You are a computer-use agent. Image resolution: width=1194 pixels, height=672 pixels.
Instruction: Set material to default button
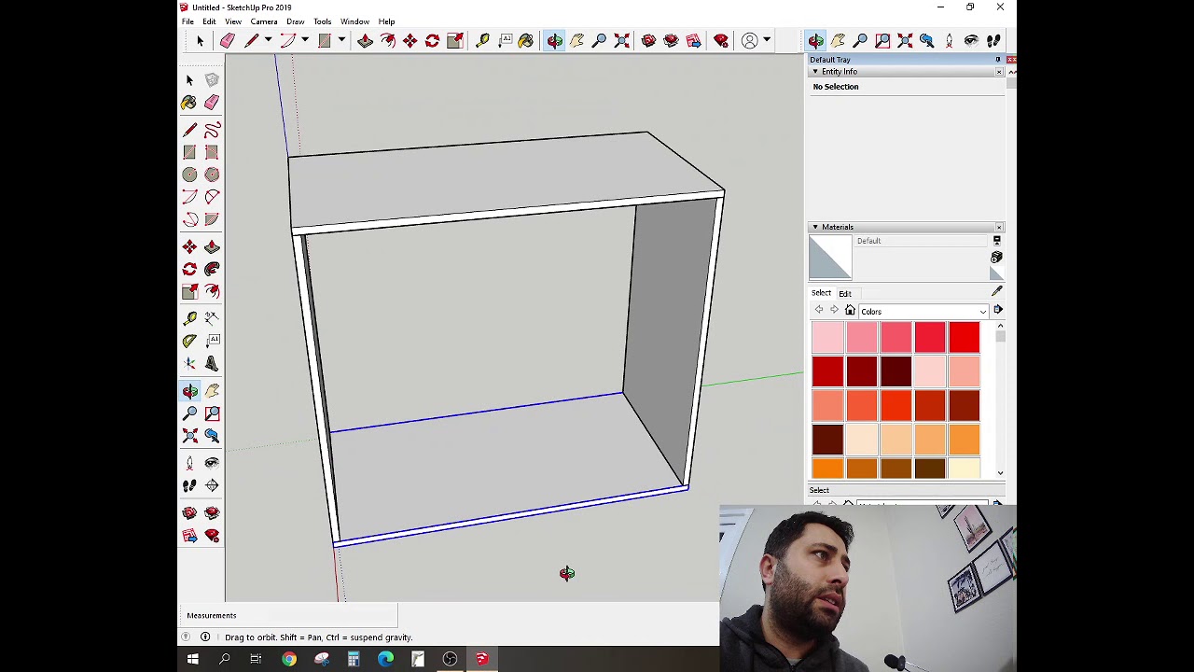tap(996, 273)
